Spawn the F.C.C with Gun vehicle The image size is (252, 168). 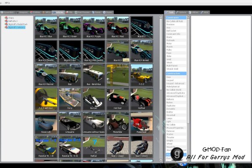(x=46, y=99)
